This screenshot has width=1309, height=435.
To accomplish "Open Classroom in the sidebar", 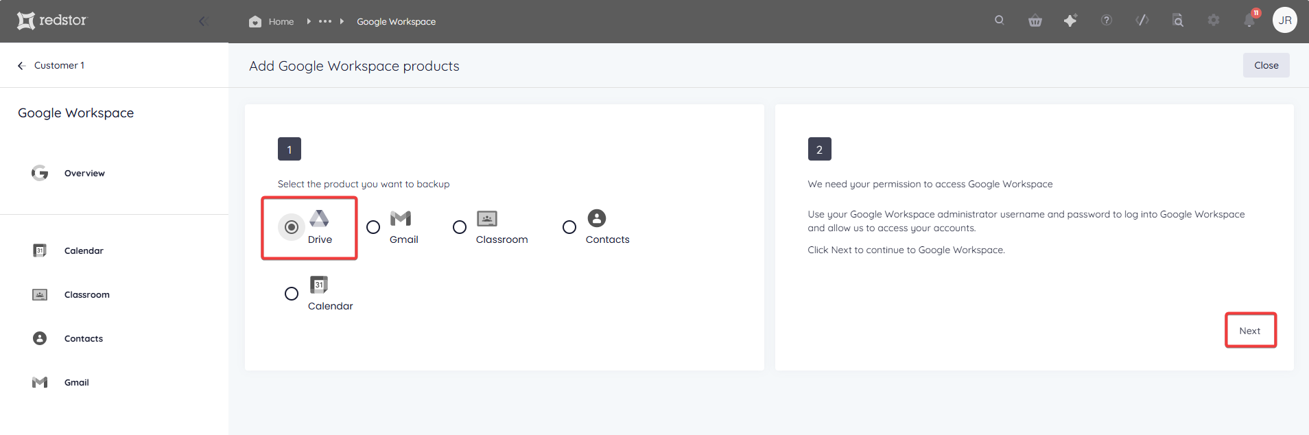I will click(87, 294).
